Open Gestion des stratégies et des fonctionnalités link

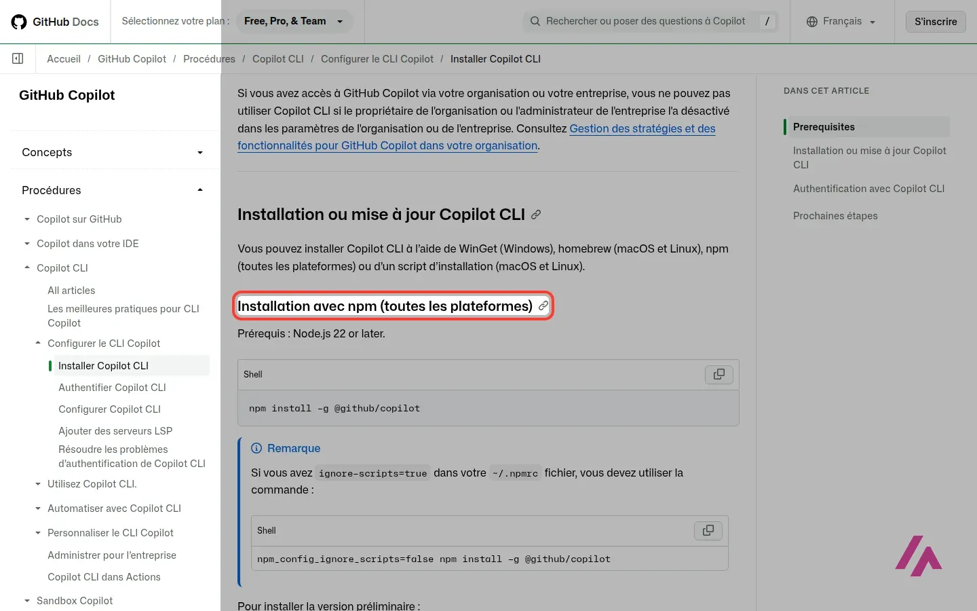click(476, 137)
